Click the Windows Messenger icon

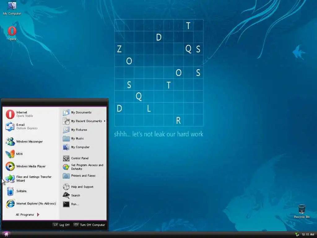[10, 141]
